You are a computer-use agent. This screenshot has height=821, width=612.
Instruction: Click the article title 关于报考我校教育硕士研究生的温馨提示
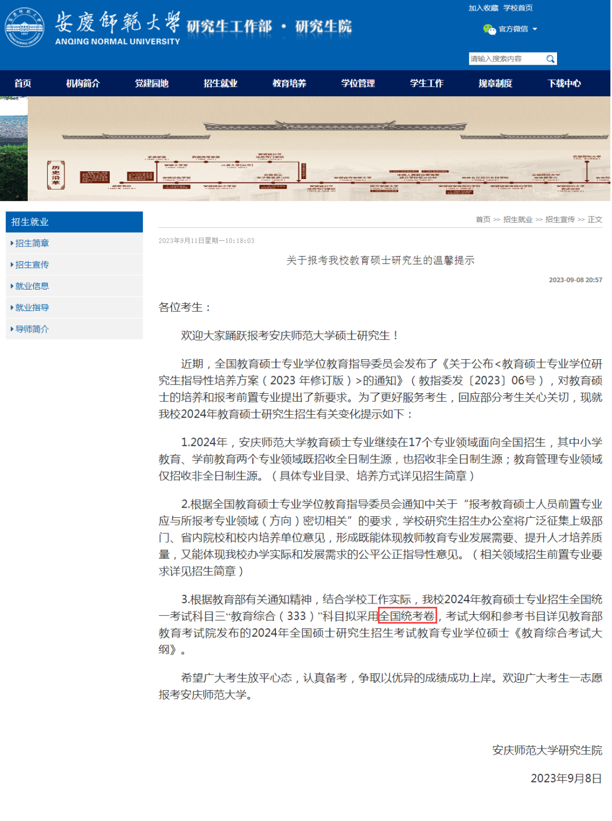pyautogui.click(x=380, y=261)
